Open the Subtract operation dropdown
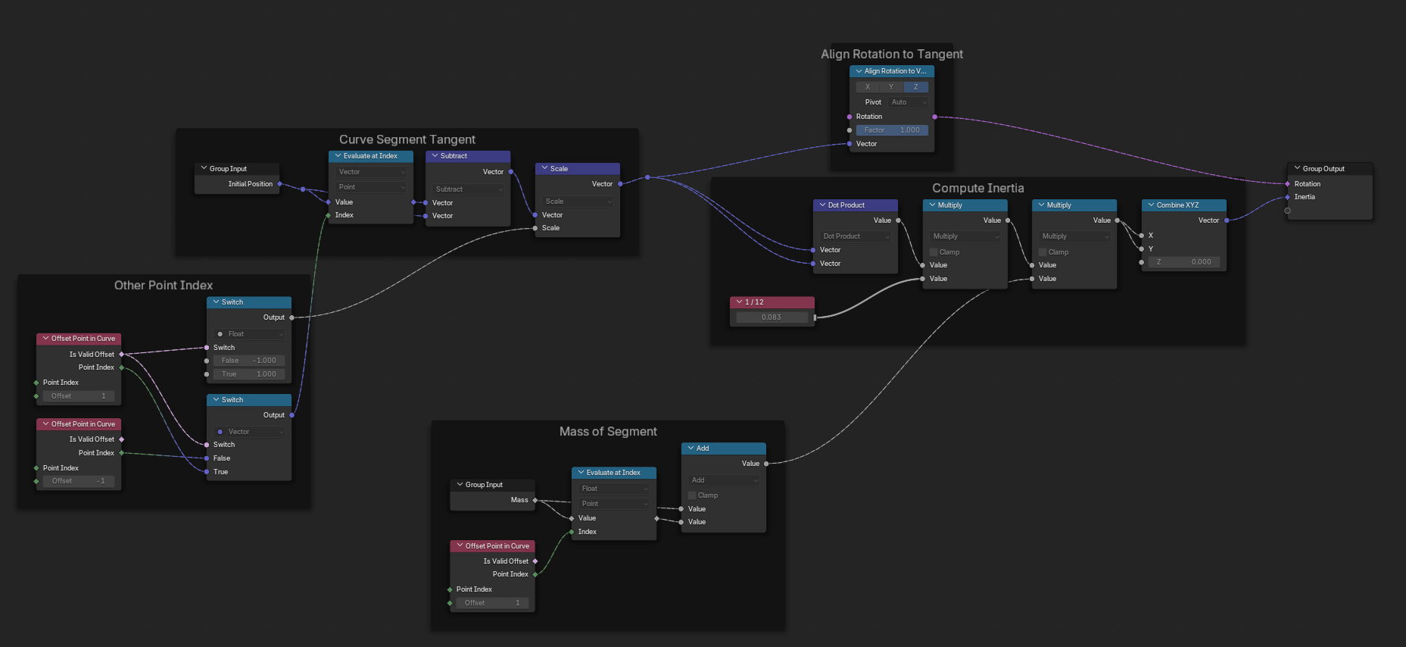This screenshot has height=647, width=1406. click(x=468, y=189)
